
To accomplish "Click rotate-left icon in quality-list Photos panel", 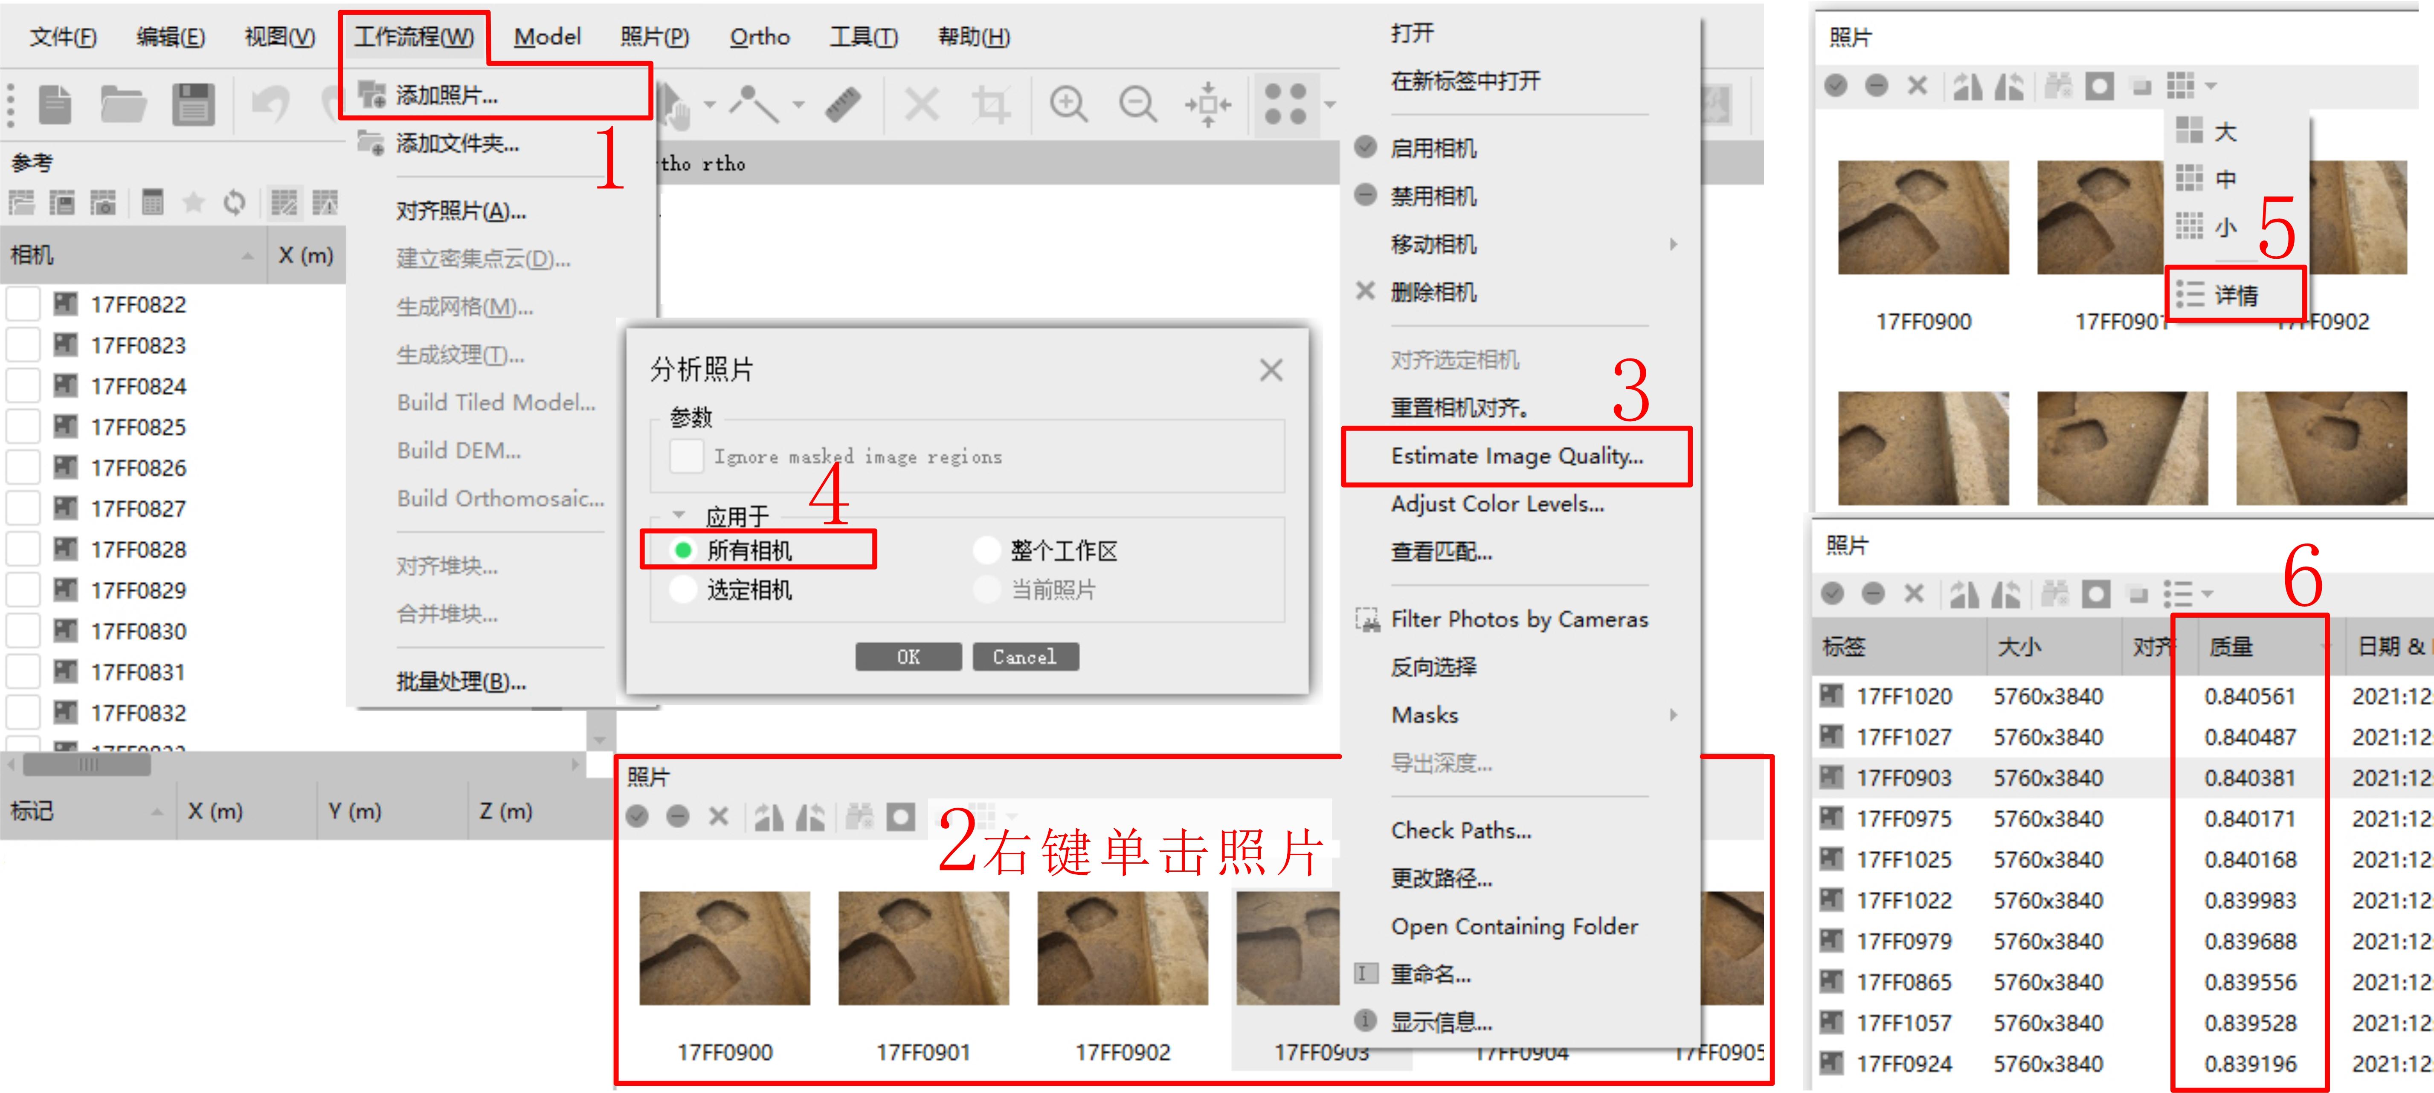I will click(1964, 594).
